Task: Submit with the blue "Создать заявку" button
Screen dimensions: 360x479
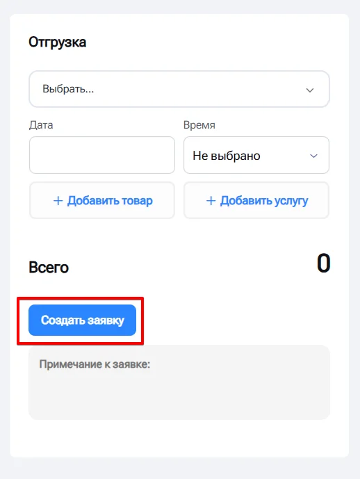Action: tap(82, 320)
